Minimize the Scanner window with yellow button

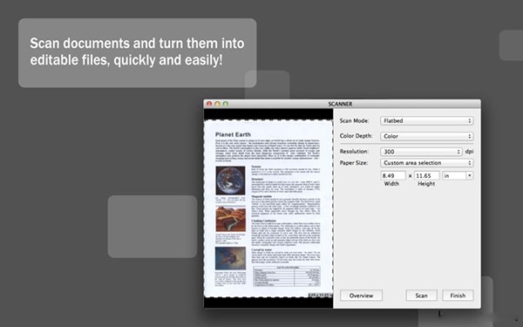(217, 104)
